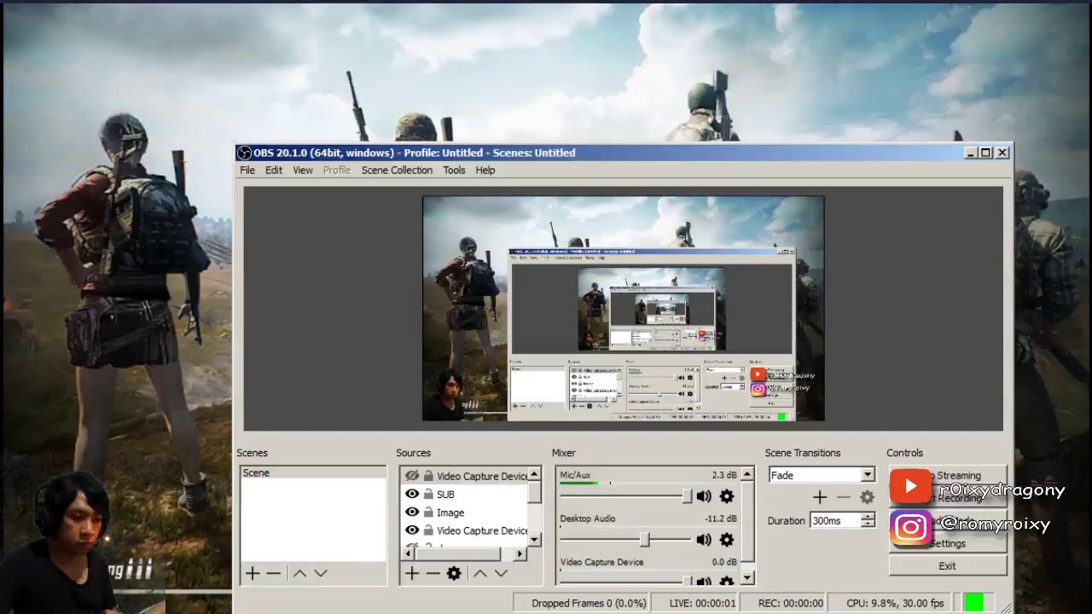This screenshot has width=1092, height=614.
Task: Click the OBS preview canvas image
Action: point(623,309)
